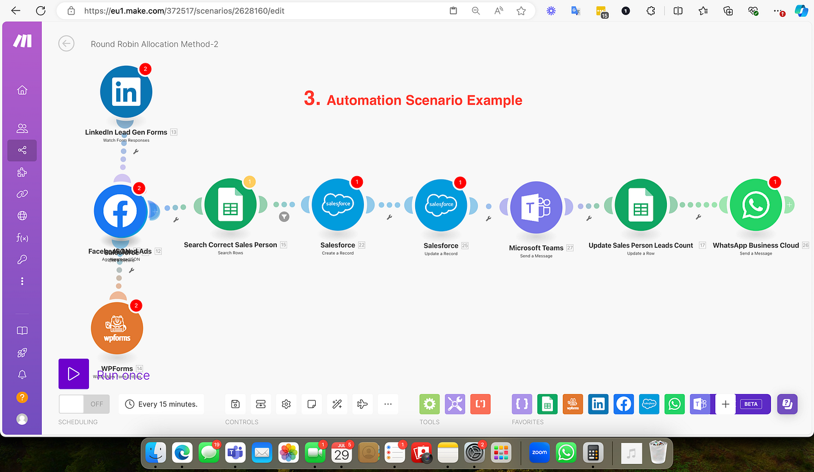Refresh the browser page
Screen dimensions: 814x472
click(41, 10)
